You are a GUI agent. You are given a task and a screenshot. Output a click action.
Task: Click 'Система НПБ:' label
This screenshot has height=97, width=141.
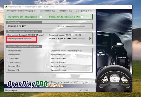13,70
